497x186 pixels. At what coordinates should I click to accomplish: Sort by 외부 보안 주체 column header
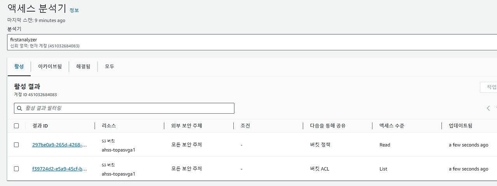186,126
